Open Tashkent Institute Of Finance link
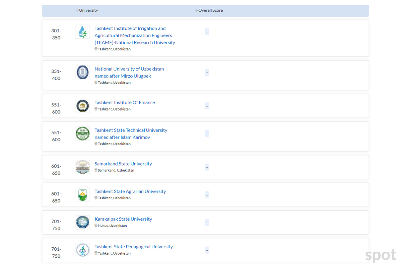401x267 pixels. 125,102
